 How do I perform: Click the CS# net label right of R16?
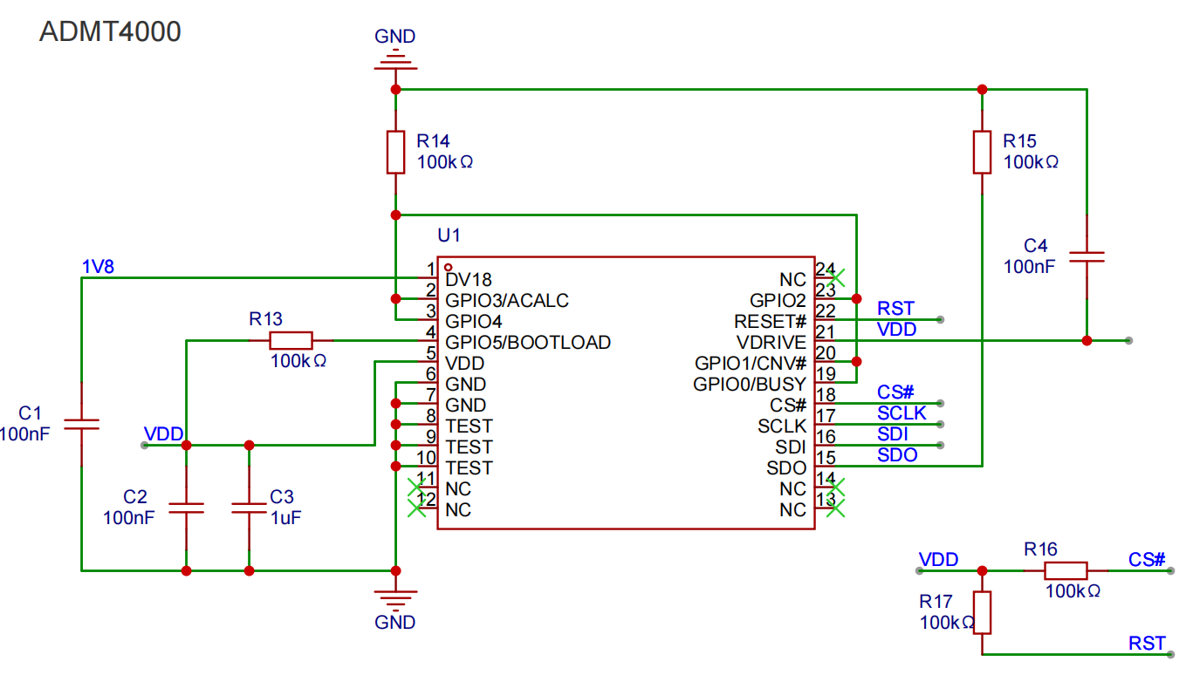1148,559
